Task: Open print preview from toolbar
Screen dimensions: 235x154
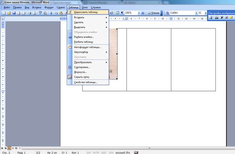Action: (34, 13)
